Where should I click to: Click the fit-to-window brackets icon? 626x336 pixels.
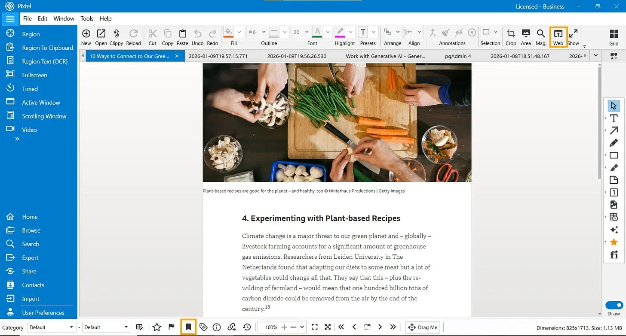pos(314,327)
